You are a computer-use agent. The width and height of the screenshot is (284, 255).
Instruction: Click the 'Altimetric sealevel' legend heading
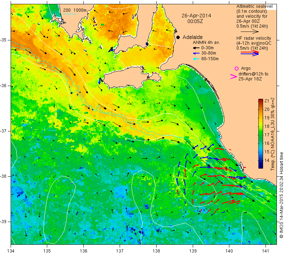[x=254, y=6]
